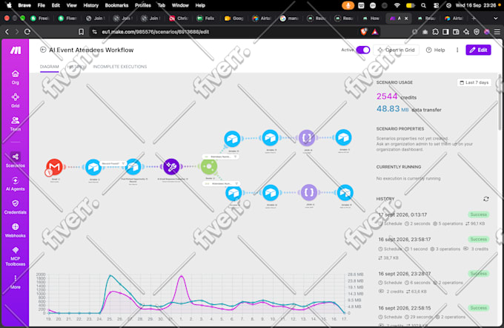Screen dimensions: 504x328
Task: Open the 17 sept 2026, 0:13:17 history entry
Action: coord(434,219)
